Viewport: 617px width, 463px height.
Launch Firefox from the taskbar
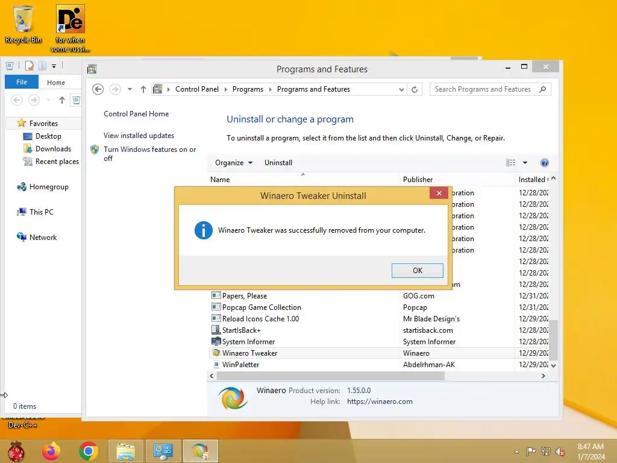point(51,451)
